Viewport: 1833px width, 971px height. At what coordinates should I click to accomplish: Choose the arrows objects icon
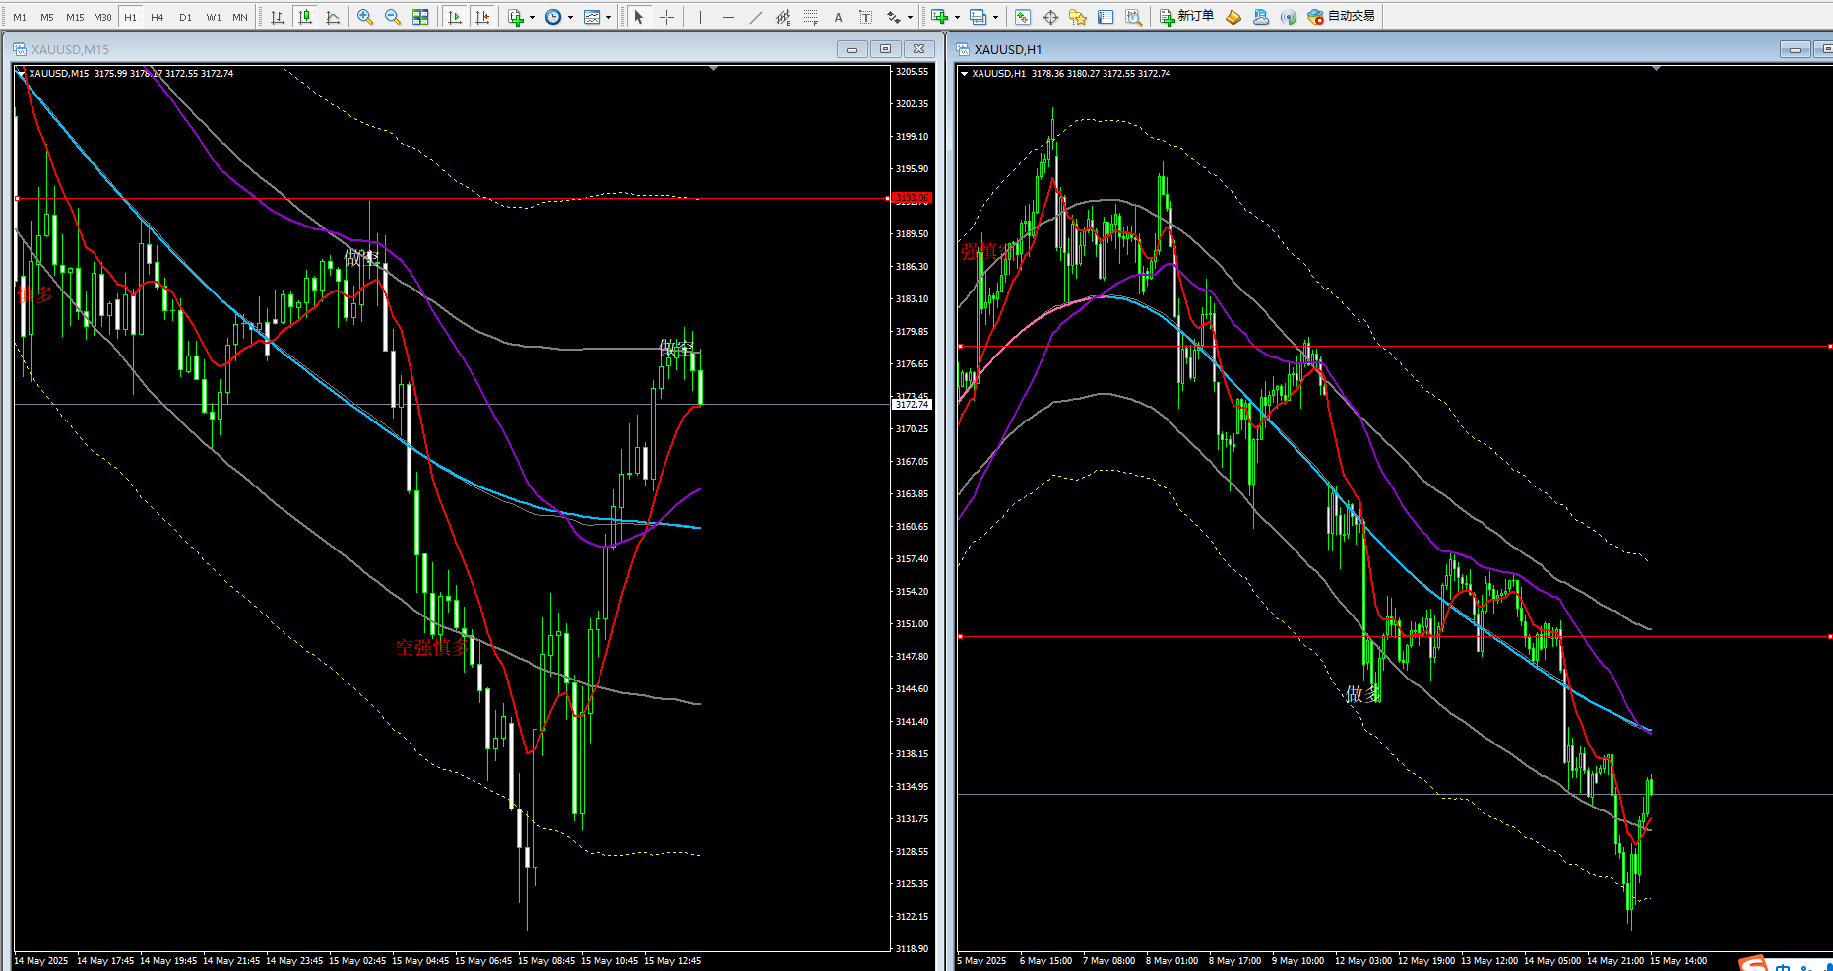[893, 17]
